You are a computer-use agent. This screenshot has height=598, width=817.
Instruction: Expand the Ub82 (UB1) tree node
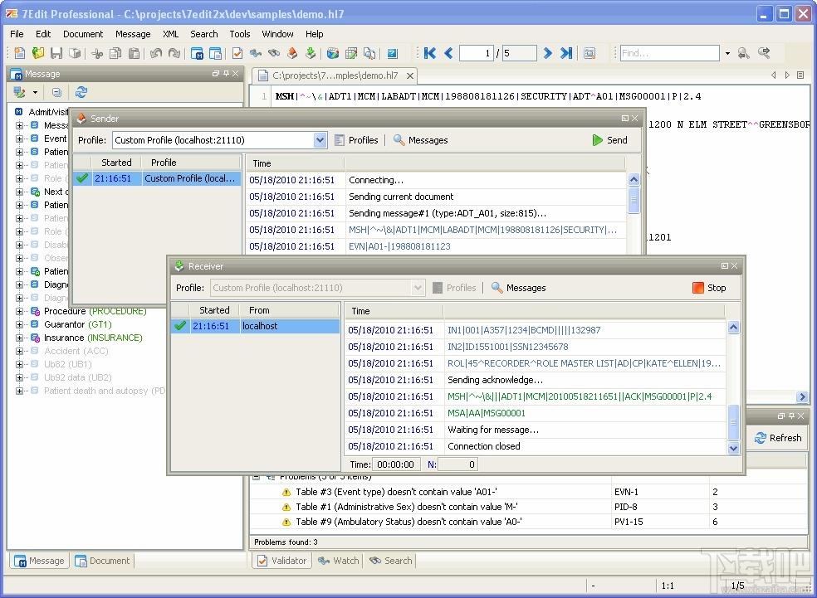pos(19,364)
